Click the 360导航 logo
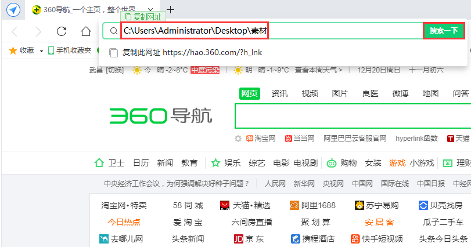 pos(161,116)
